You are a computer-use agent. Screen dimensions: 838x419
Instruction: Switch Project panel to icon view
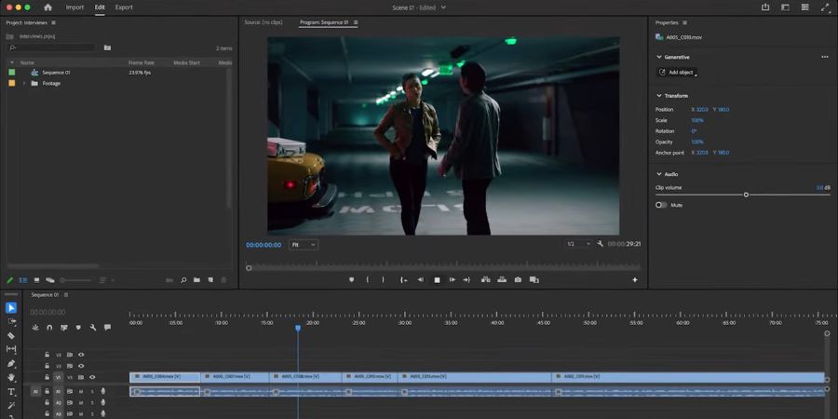point(37,280)
